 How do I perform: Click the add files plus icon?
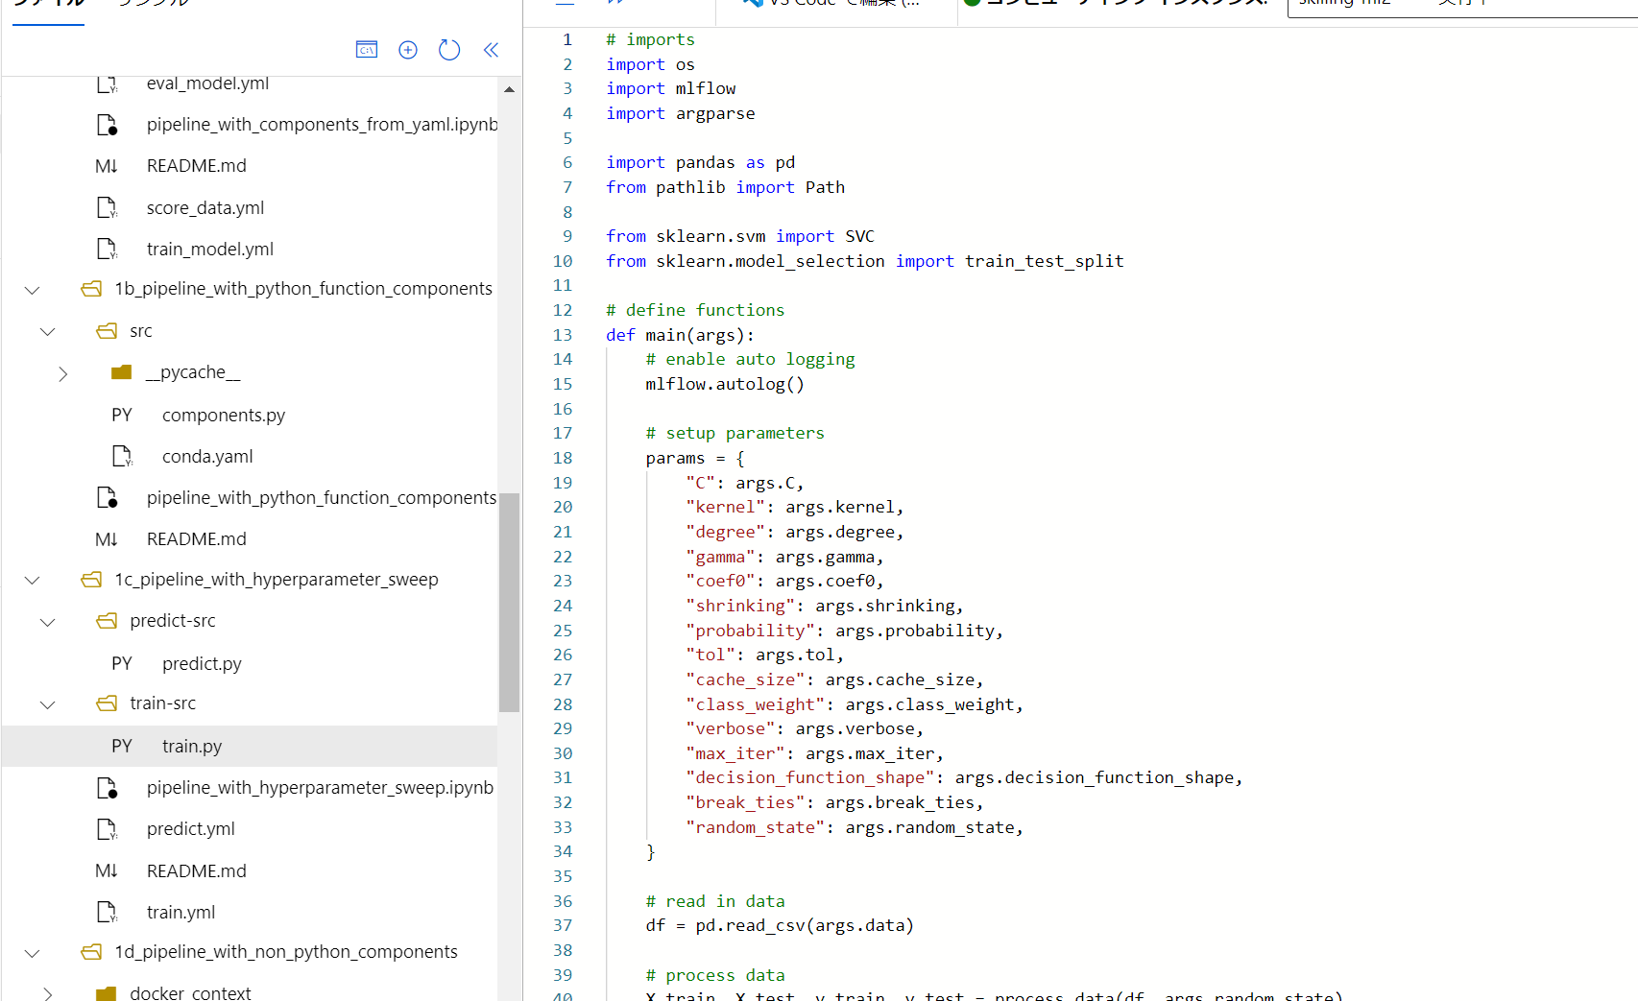click(408, 50)
